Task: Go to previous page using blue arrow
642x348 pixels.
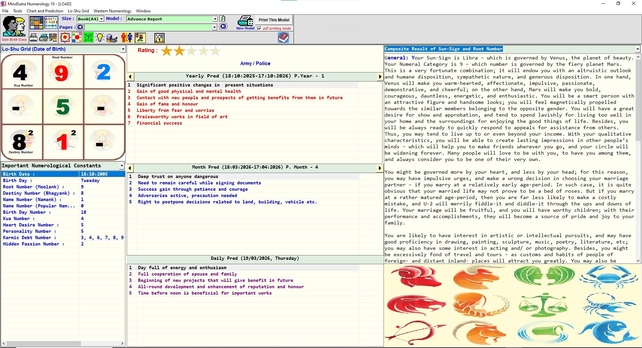Action: 80,27
